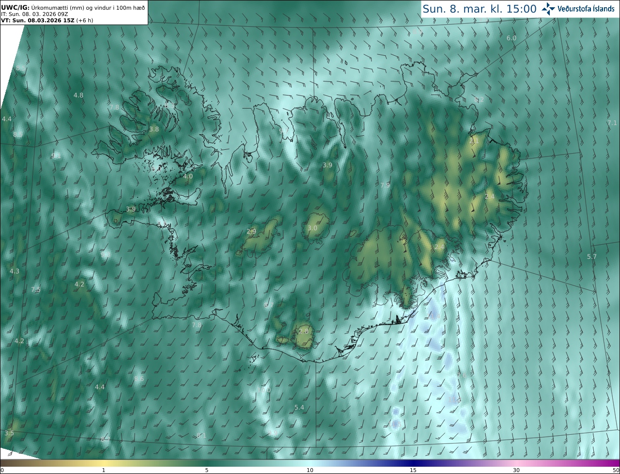The image size is (620, 474).
Task: Click the 3.5 value at bottom-left corner
Action: tap(9, 433)
